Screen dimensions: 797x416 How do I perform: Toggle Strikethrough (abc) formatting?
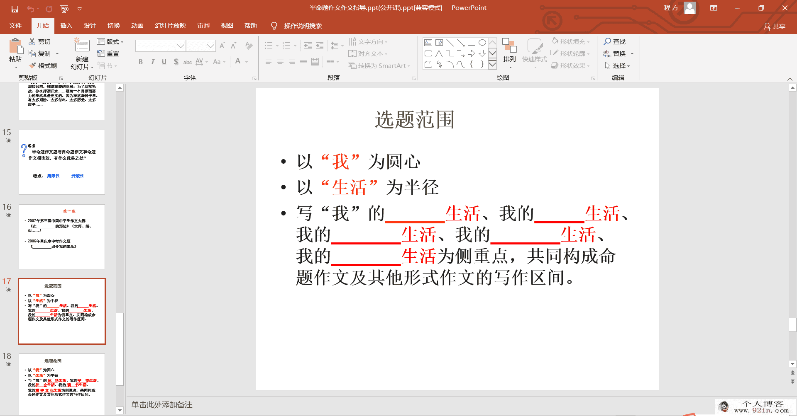pos(188,62)
